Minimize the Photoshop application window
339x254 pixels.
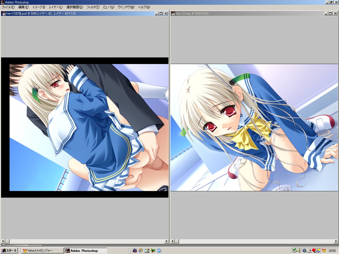point(327,2)
